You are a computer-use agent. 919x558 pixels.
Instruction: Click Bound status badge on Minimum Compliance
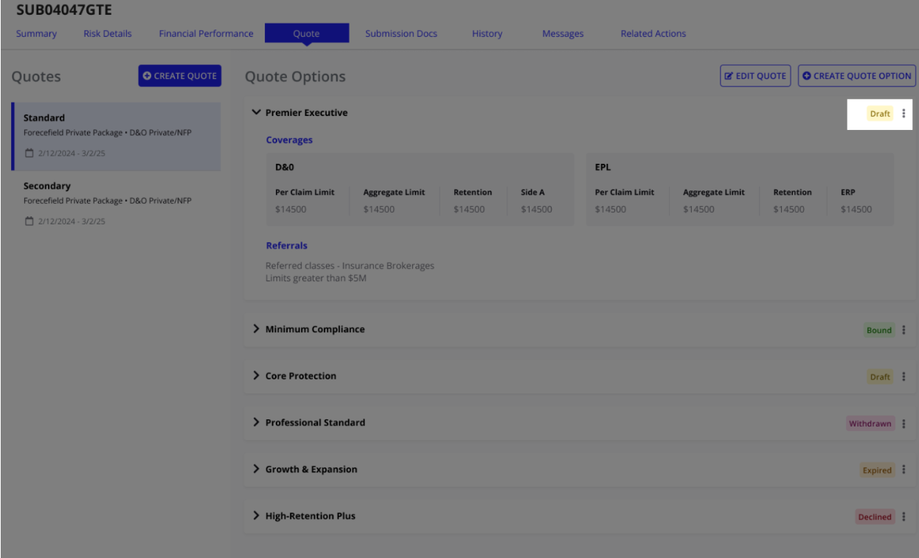pyautogui.click(x=879, y=330)
